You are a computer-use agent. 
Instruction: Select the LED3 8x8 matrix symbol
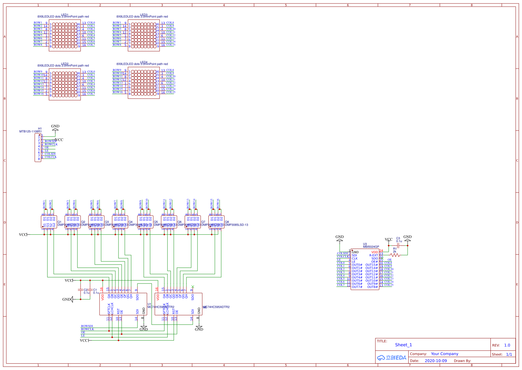(x=144, y=35)
